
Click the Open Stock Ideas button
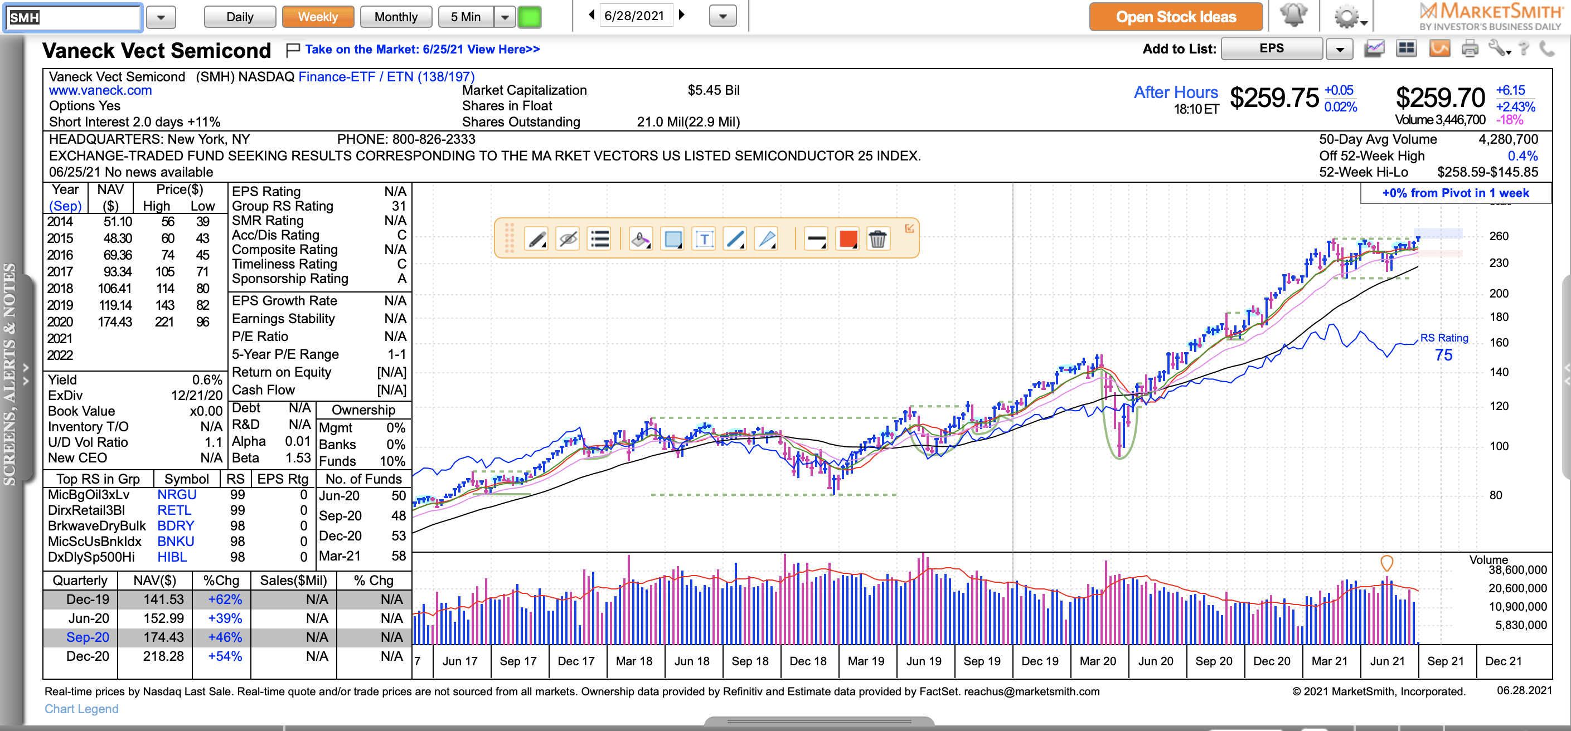1176,17
